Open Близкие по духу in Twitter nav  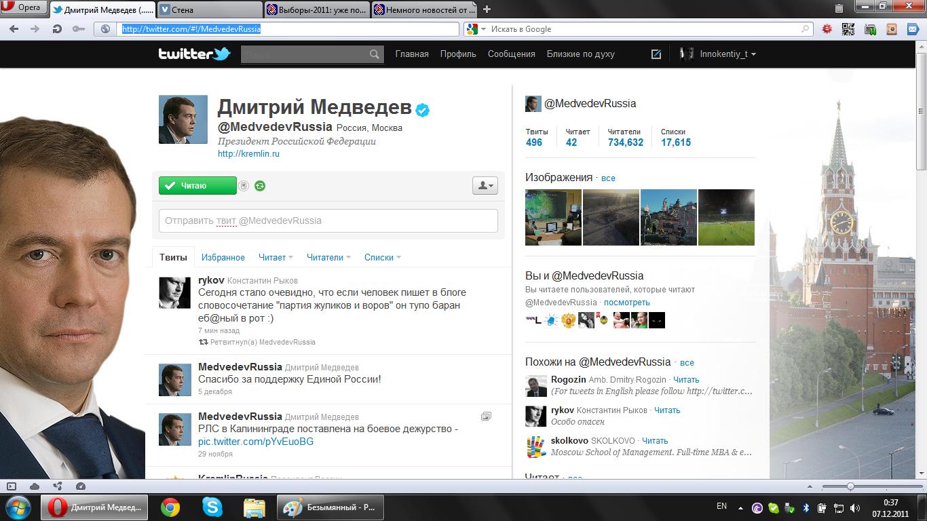click(581, 54)
